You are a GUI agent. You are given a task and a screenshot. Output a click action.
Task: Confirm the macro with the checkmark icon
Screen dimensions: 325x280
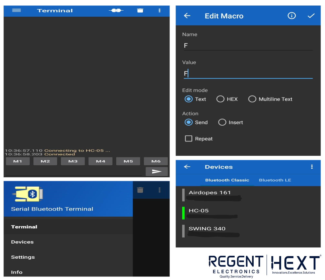311,16
